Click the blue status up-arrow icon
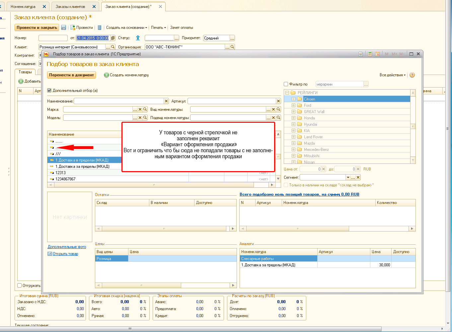 tap(138, 38)
